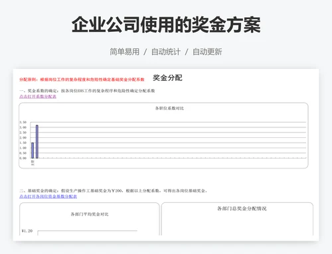Image resolution: width=332 pixels, height=254 pixels.
Task: Click the 2.00 y-axis label
Action: (23, 137)
